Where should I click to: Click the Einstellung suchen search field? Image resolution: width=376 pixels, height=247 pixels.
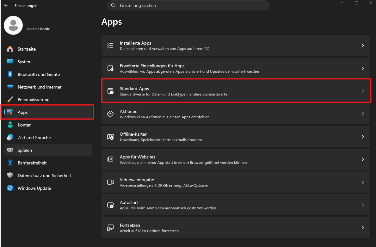[188, 5]
